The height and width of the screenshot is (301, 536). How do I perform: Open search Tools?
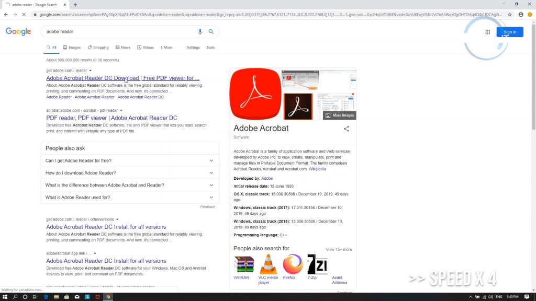pyautogui.click(x=210, y=48)
